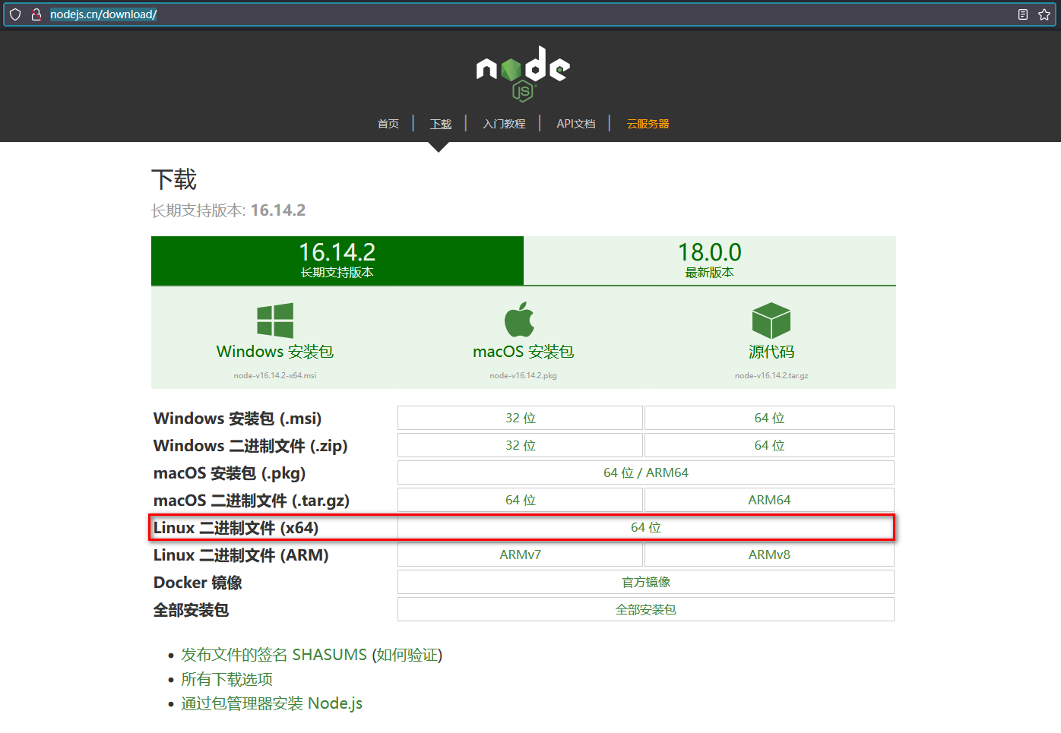Click the 全部安装包 row label
The image size is (1061, 733).
point(191,610)
